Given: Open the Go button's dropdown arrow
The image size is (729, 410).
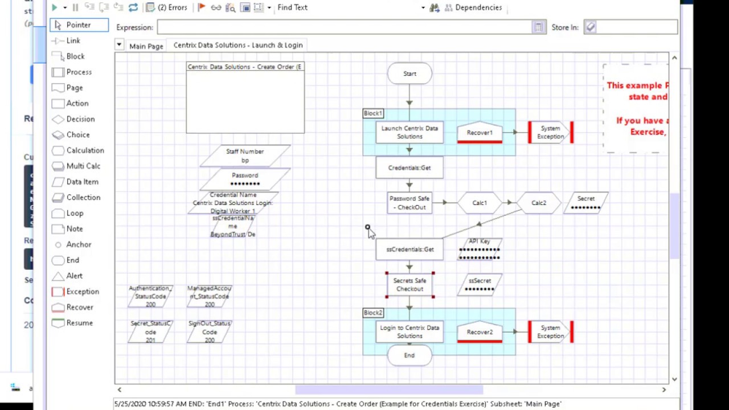Looking at the screenshot, I should [64, 7].
